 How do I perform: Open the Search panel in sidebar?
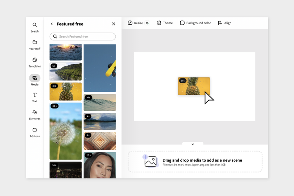(34, 27)
